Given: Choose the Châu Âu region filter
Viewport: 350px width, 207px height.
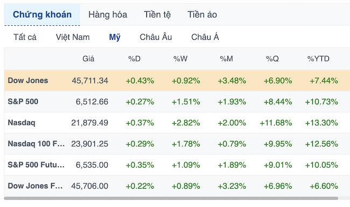Looking at the screenshot, I should coord(156,37).
